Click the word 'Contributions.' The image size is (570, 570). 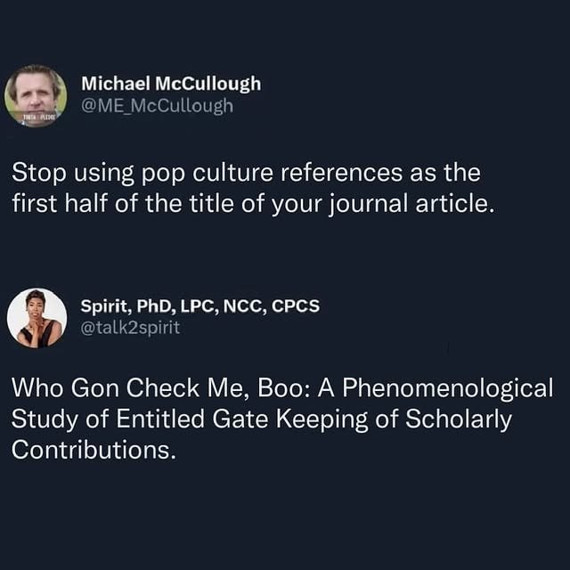94,450
